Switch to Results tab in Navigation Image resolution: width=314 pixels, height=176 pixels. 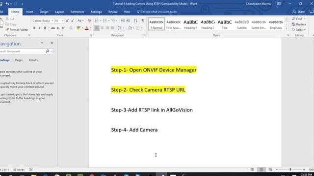(x=33, y=60)
